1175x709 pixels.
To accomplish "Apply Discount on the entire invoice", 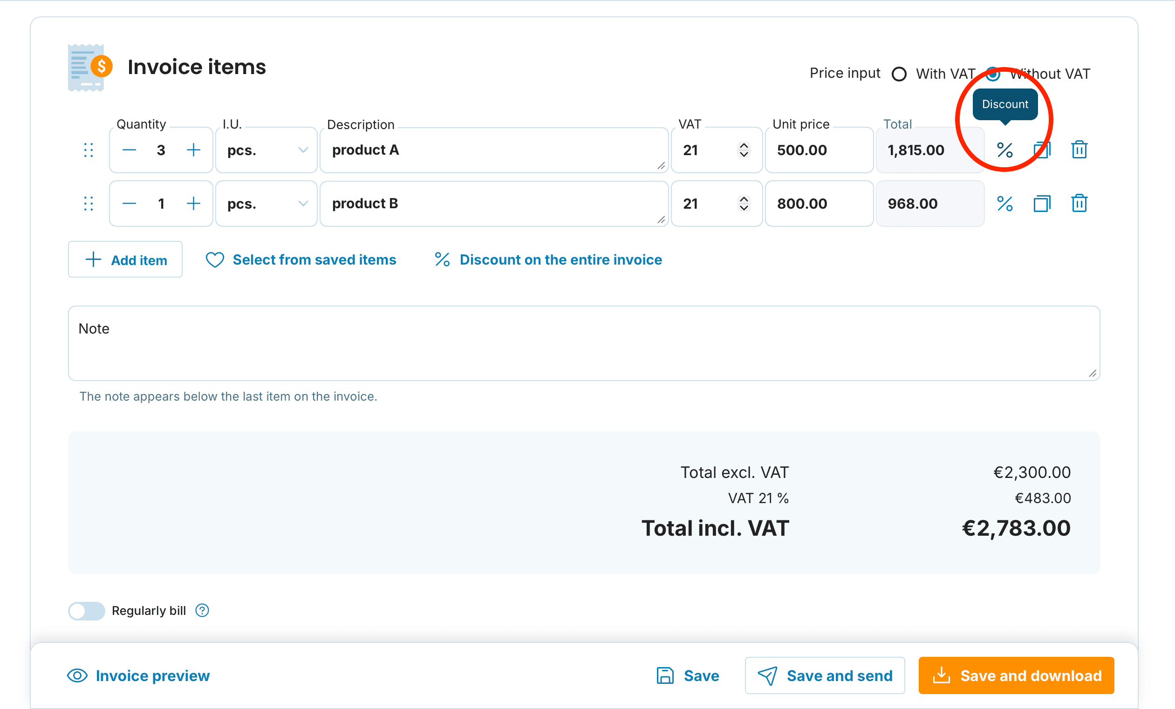I will (548, 260).
